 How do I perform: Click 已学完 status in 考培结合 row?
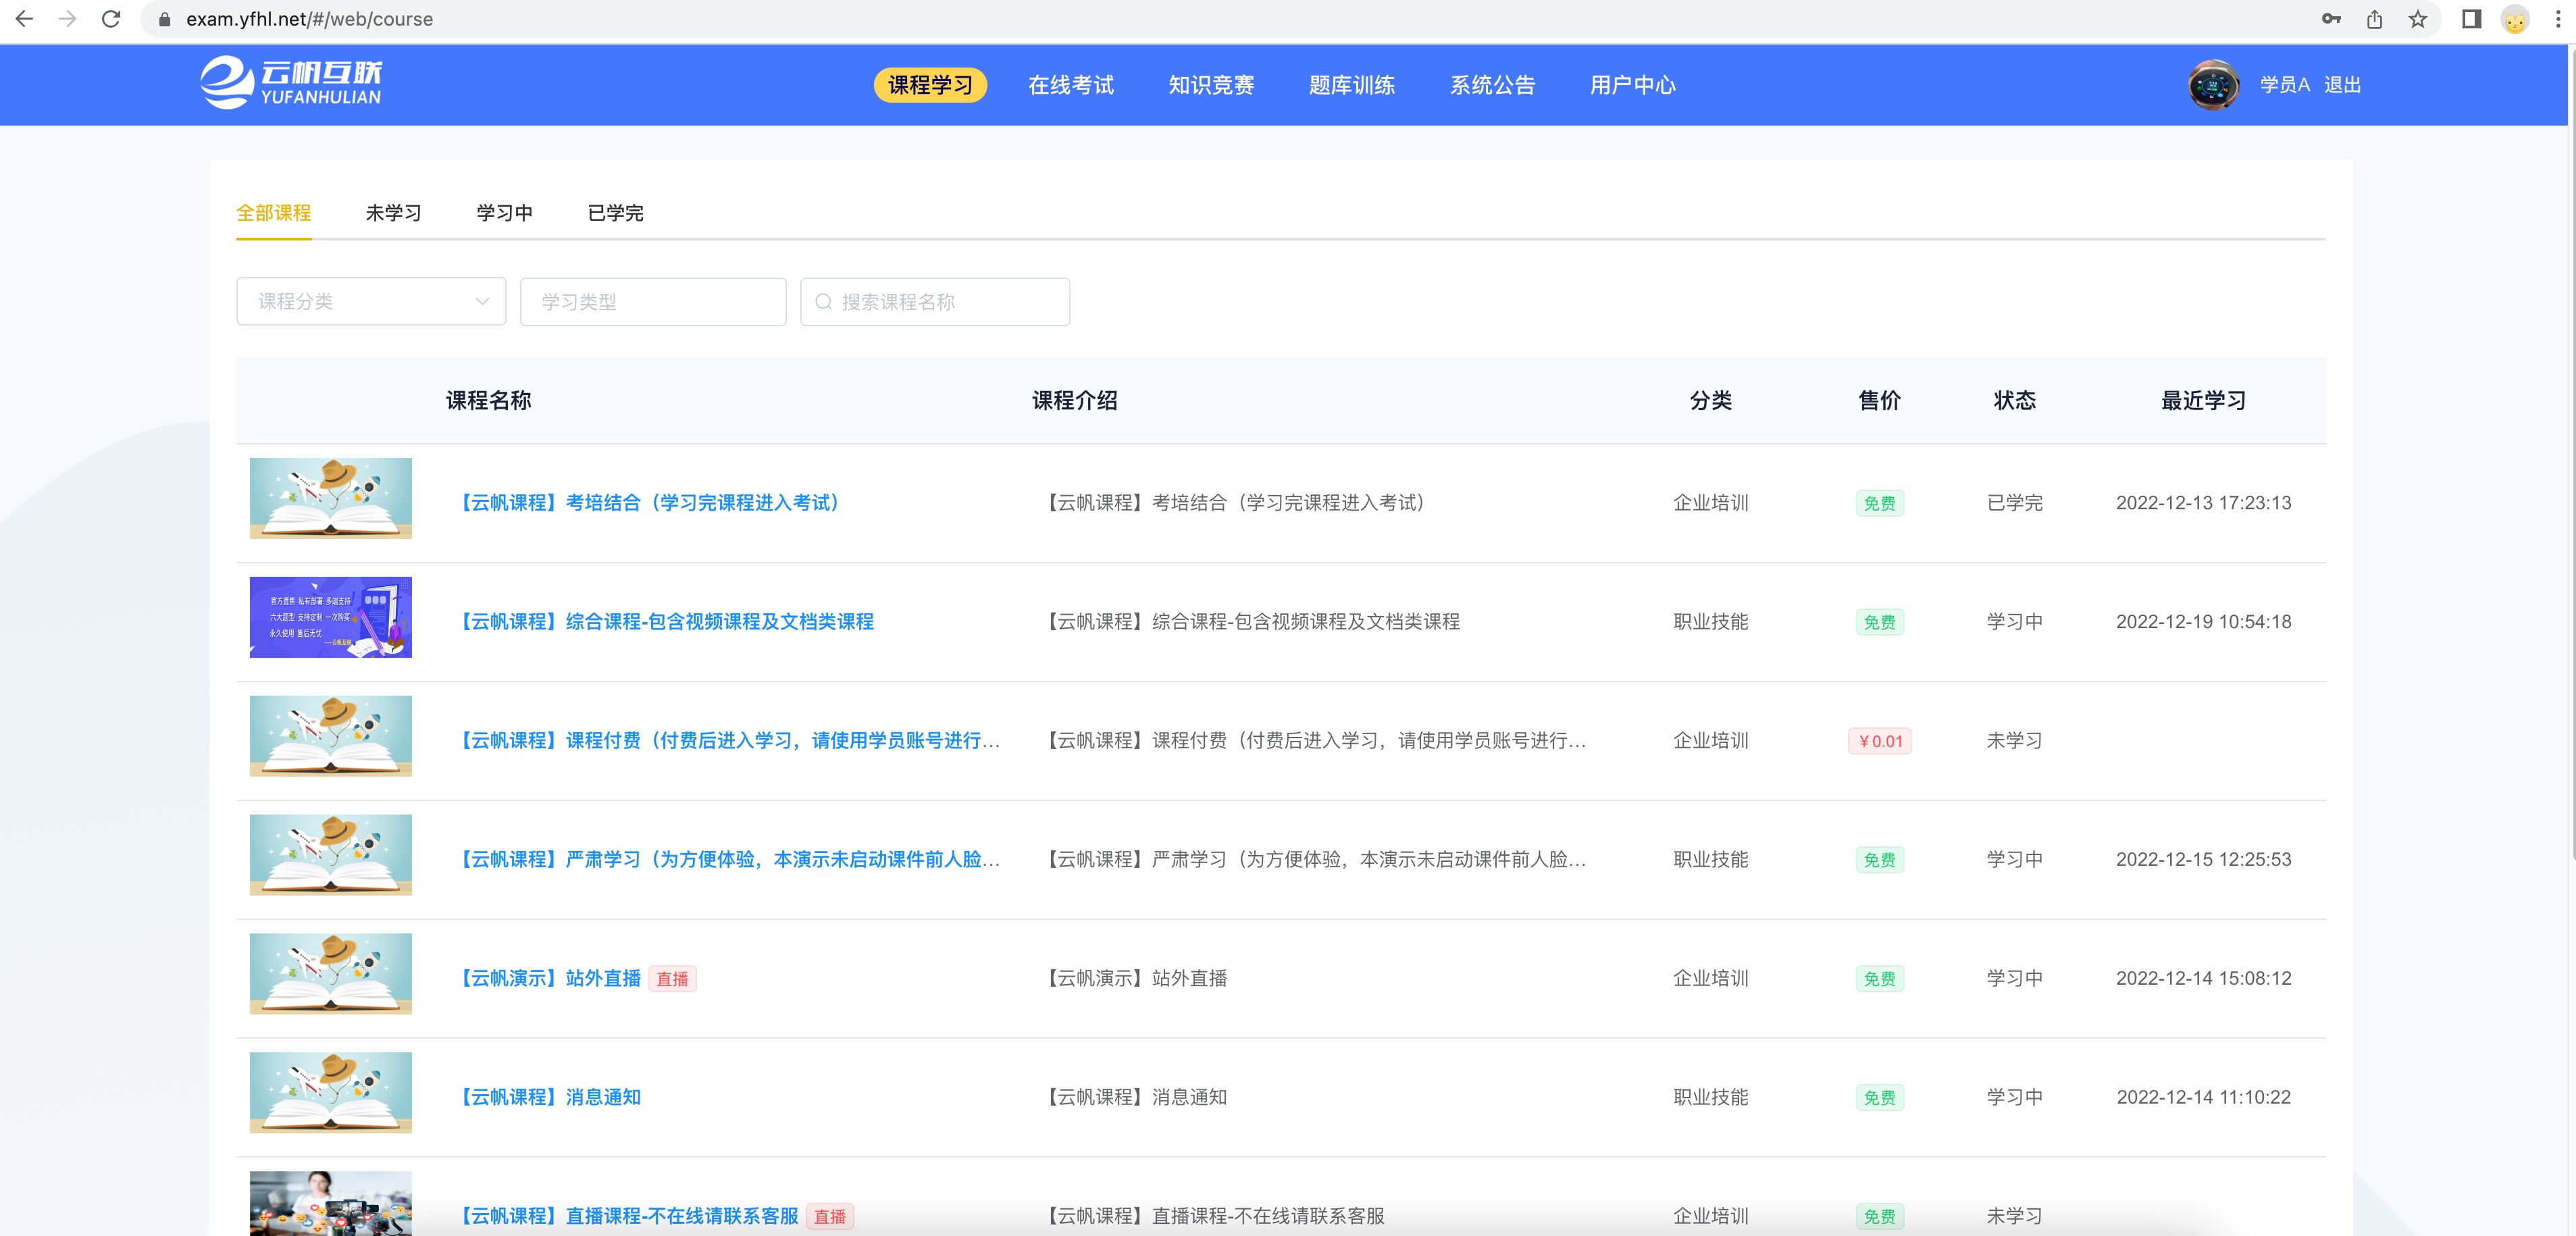pyautogui.click(x=2014, y=503)
